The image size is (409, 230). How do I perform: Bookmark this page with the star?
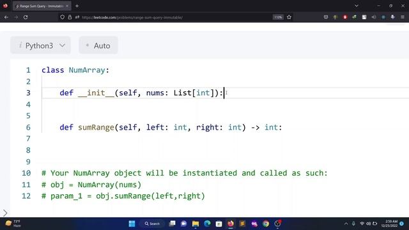[x=289, y=17]
